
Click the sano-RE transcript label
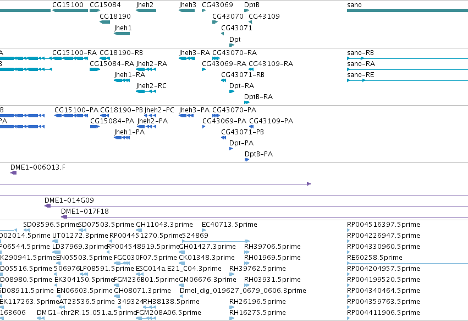pyautogui.click(x=361, y=75)
